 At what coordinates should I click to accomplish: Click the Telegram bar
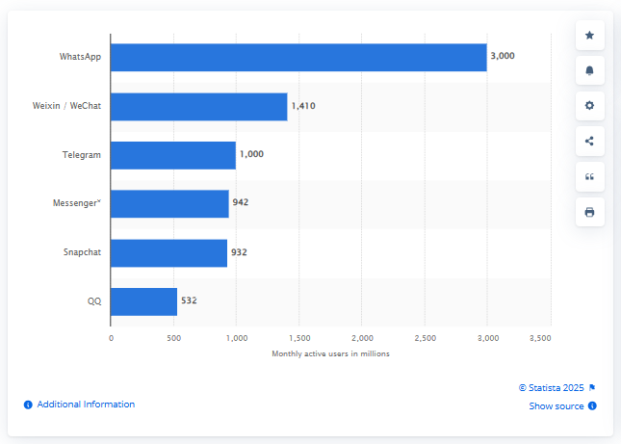(x=173, y=155)
